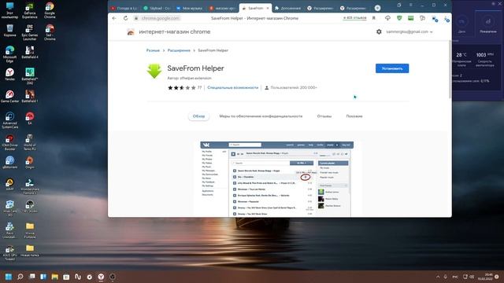Screen dimensions: 504x283
Task: Open the Overview tab
Action: pyautogui.click(x=198, y=116)
